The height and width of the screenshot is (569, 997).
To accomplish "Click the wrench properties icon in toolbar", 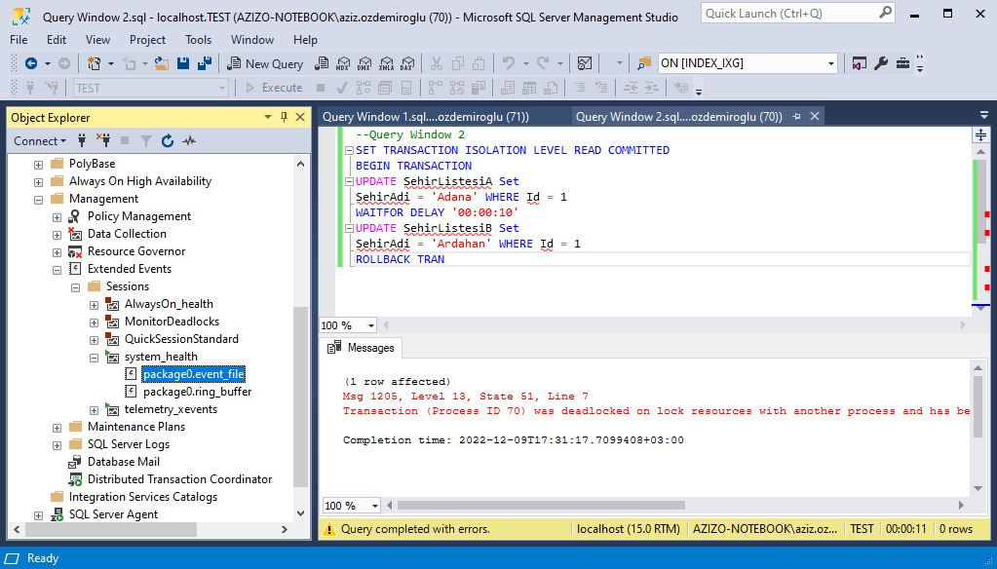I will 881,63.
